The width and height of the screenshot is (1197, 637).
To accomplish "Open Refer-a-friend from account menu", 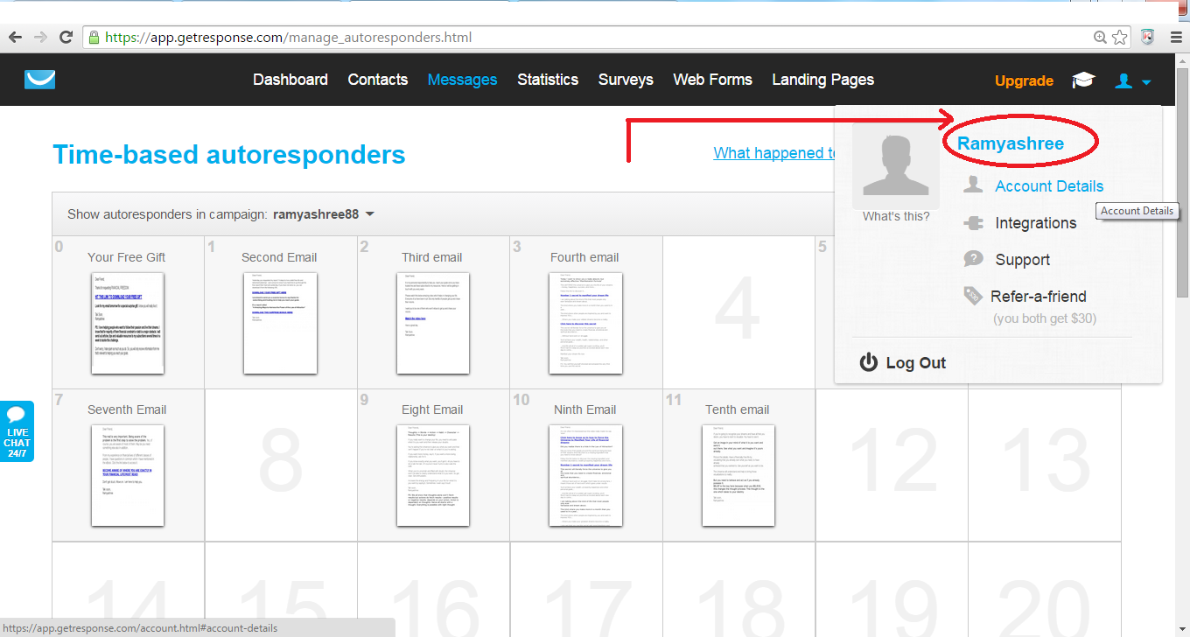I will click(x=1039, y=297).
